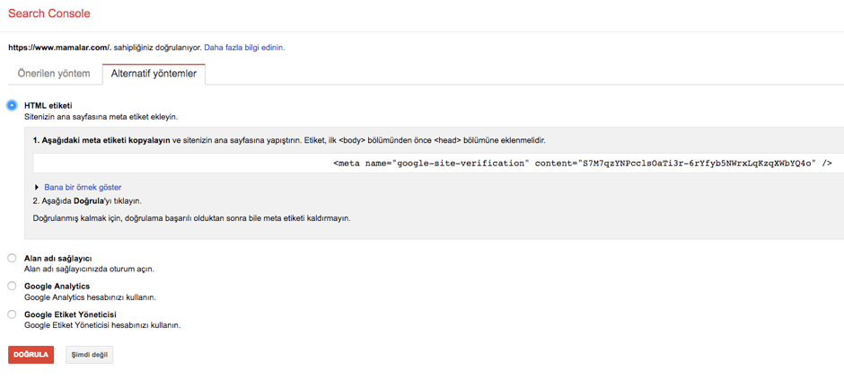The height and width of the screenshot is (380, 844).
Task: Expand the triangle beside 'Bana bir örnek göster'
Action: tap(37, 188)
